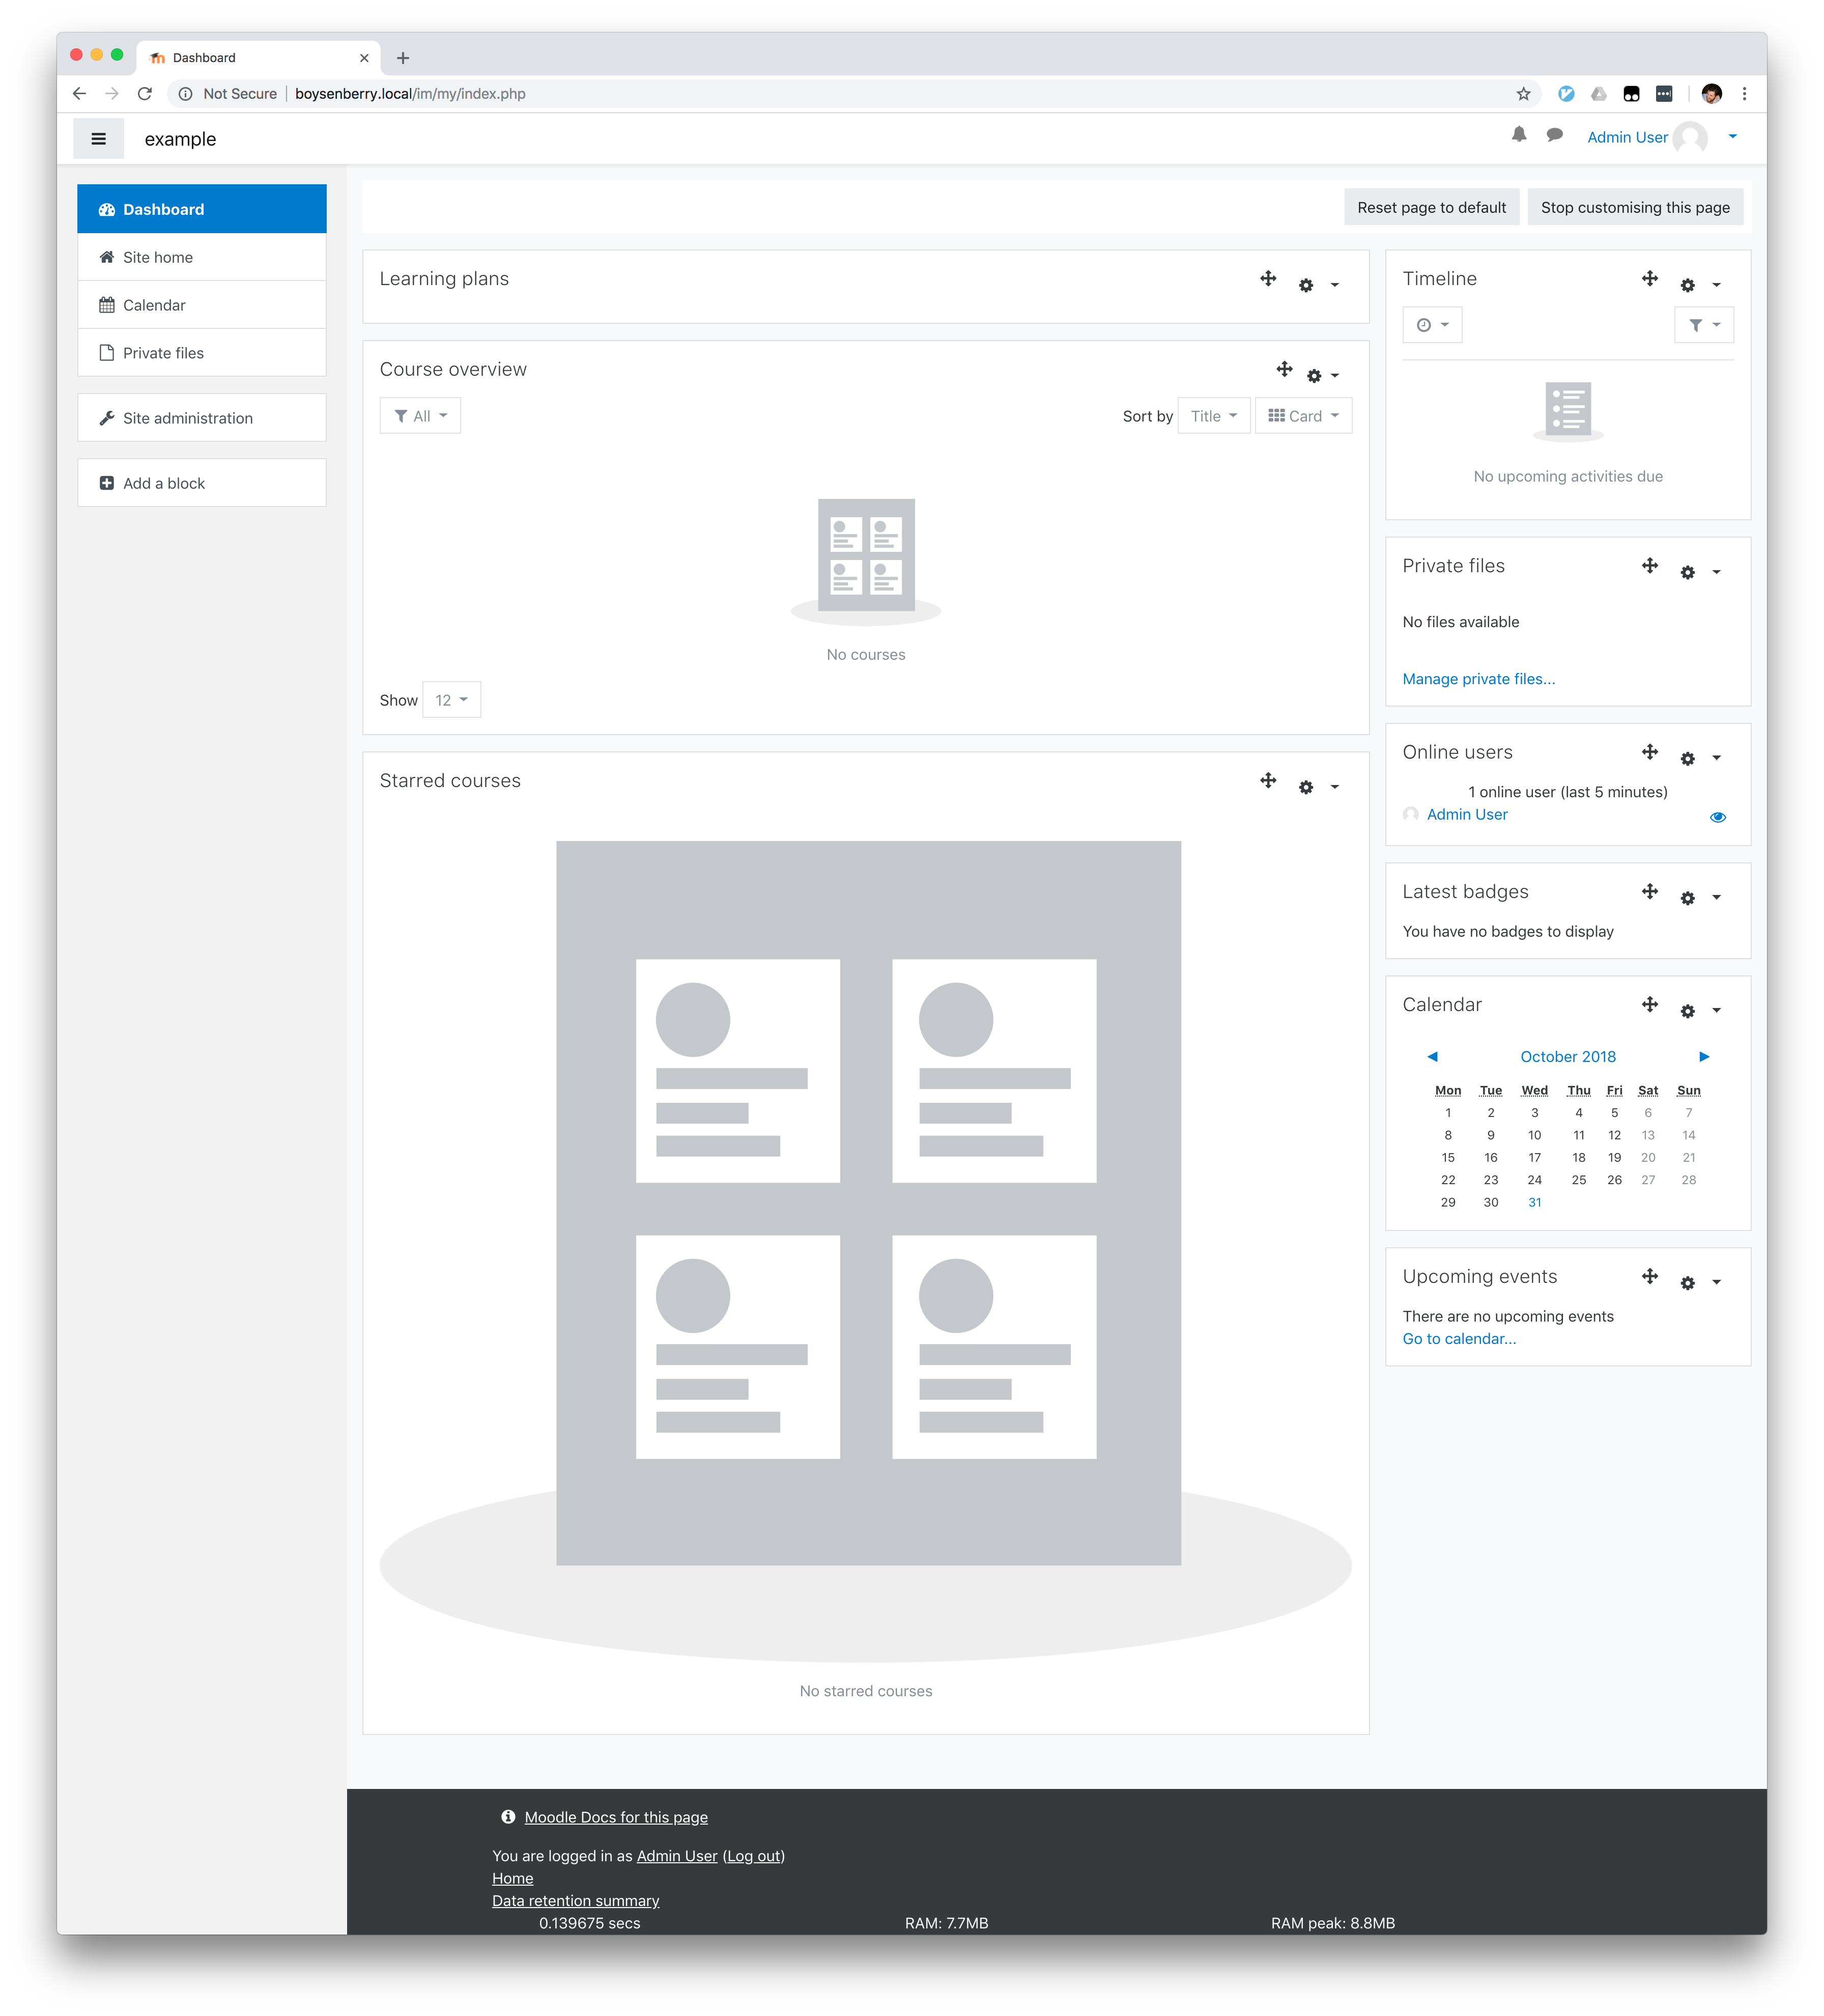Click the Log out link in footer
Viewport: 1824px width, 2016px height.
pyautogui.click(x=754, y=1856)
